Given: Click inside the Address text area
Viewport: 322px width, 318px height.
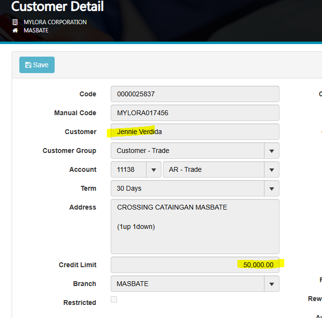Looking at the screenshot, I should pyautogui.click(x=195, y=227).
